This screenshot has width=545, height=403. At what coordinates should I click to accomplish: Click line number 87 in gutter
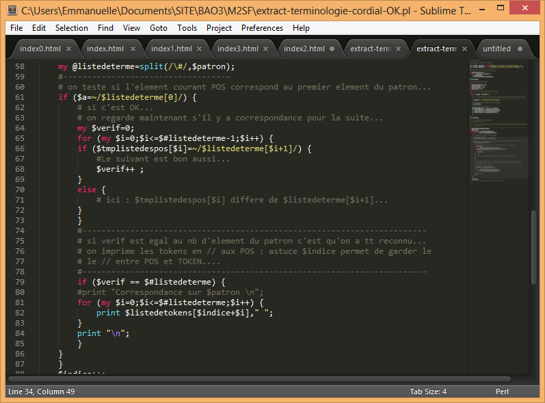tap(20, 364)
